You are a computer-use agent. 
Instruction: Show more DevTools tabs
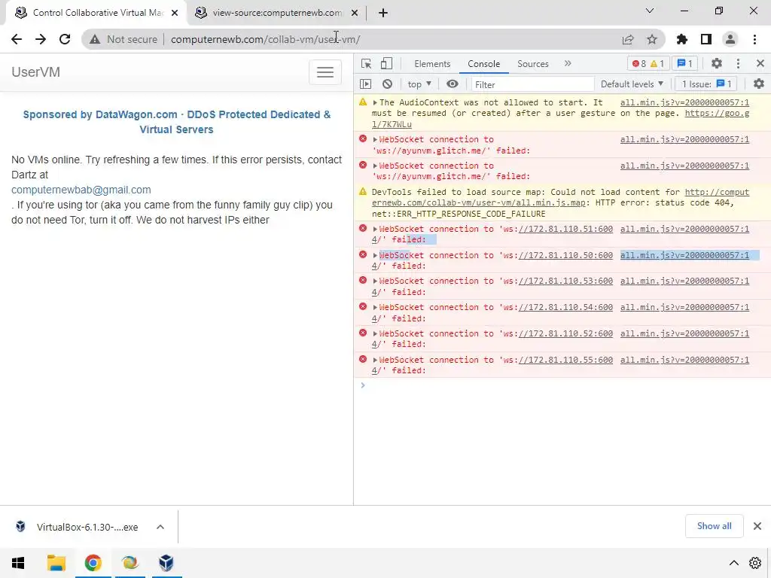[x=568, y=63]
